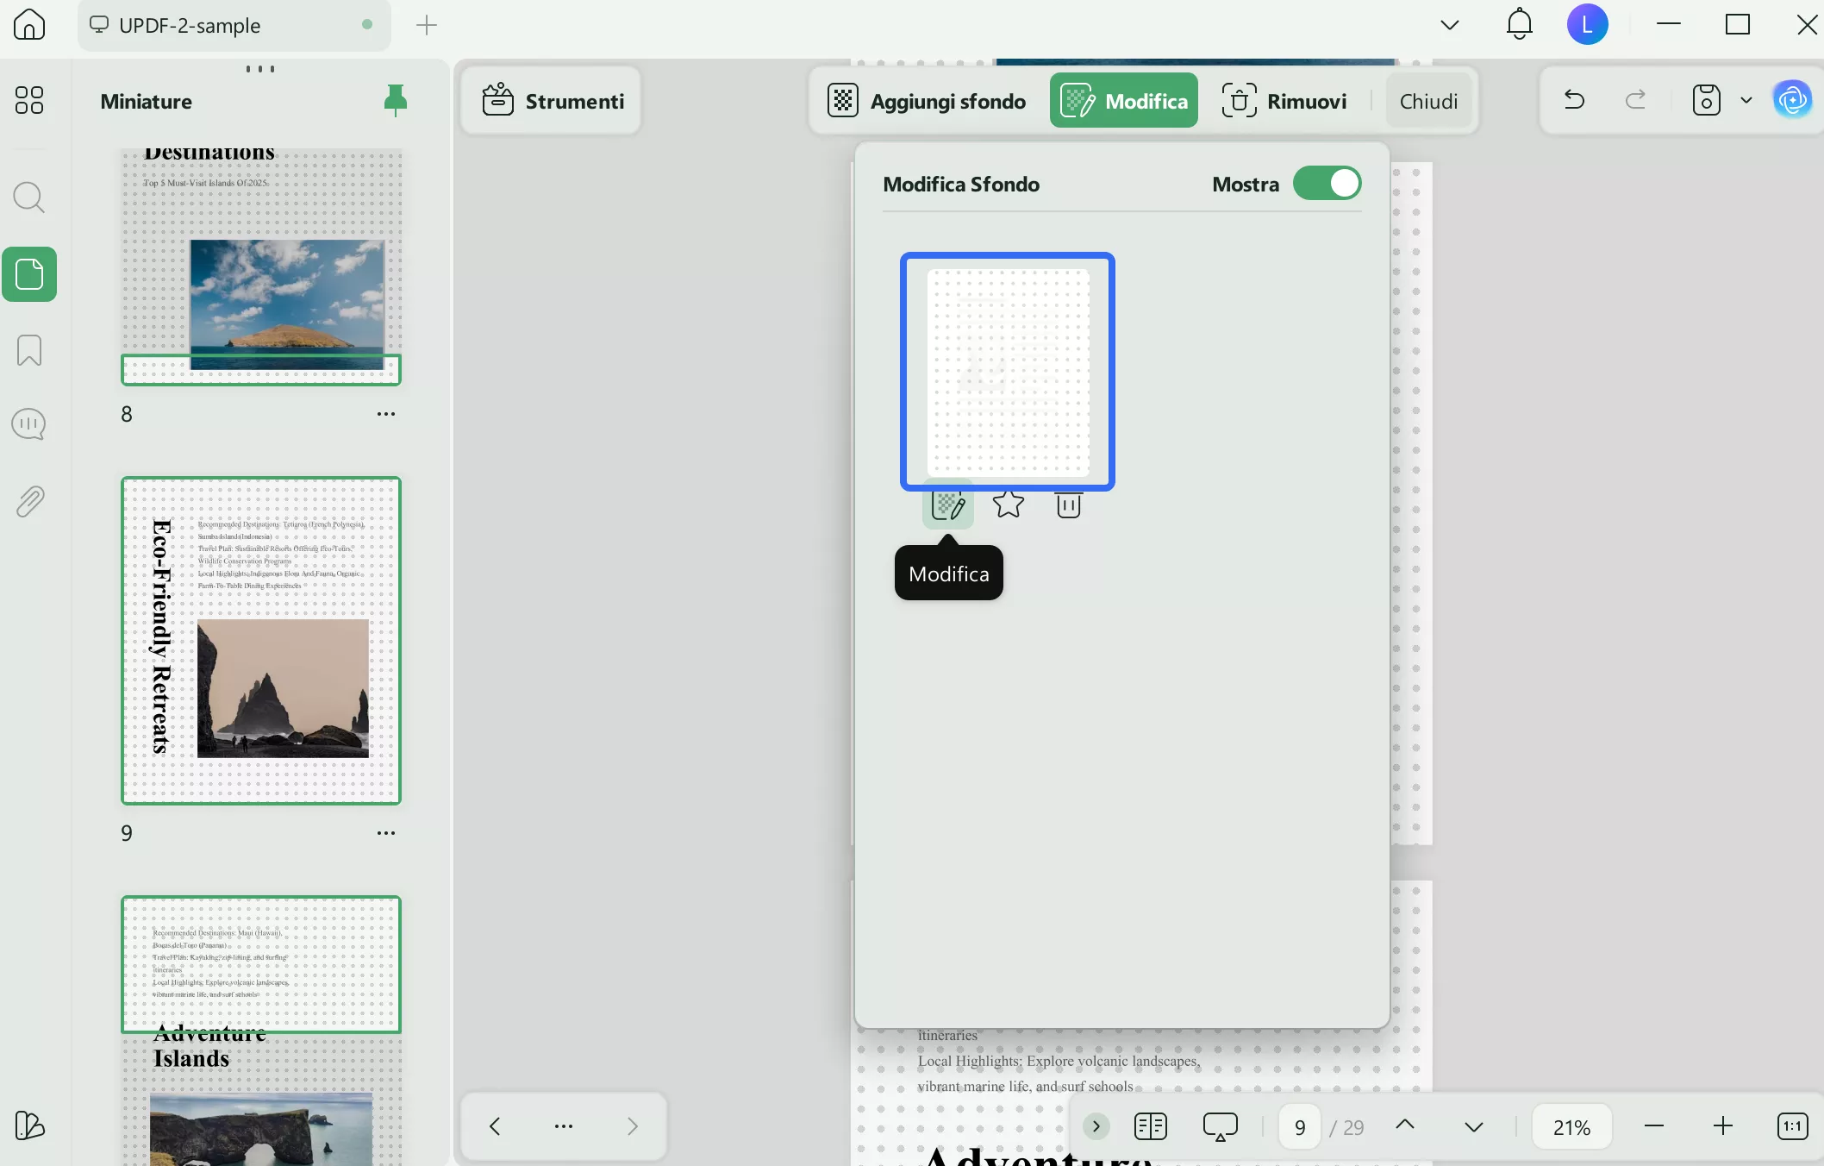The image size is (1824, 1166).
Task: Click the star favorite icon under background
Action: (1008, 505)
